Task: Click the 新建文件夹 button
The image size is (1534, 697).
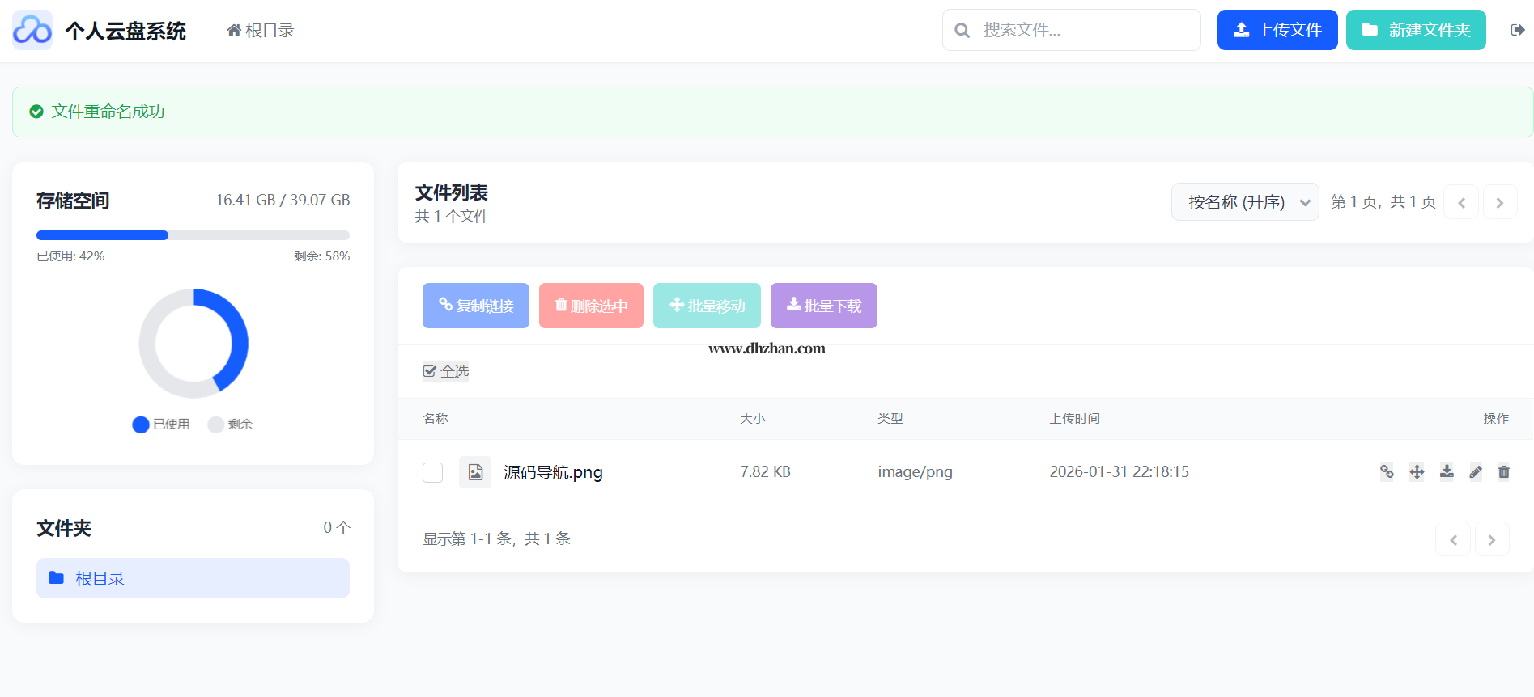Action: (1415, 30)
